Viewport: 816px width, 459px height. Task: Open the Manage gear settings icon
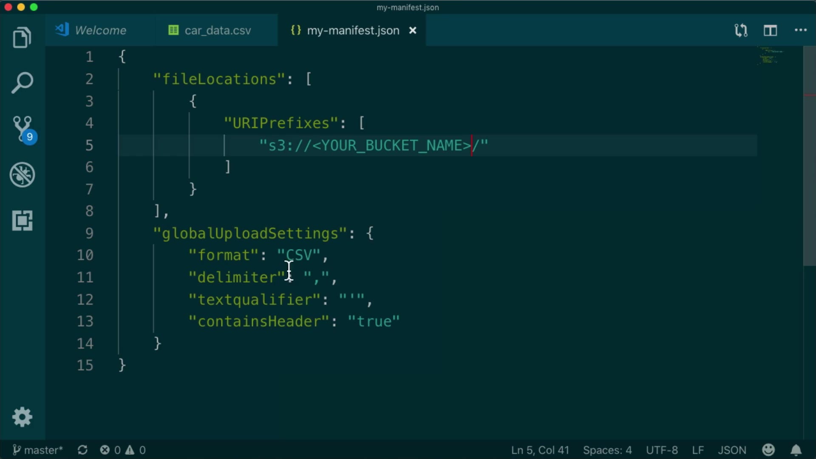tap(22, 417)
